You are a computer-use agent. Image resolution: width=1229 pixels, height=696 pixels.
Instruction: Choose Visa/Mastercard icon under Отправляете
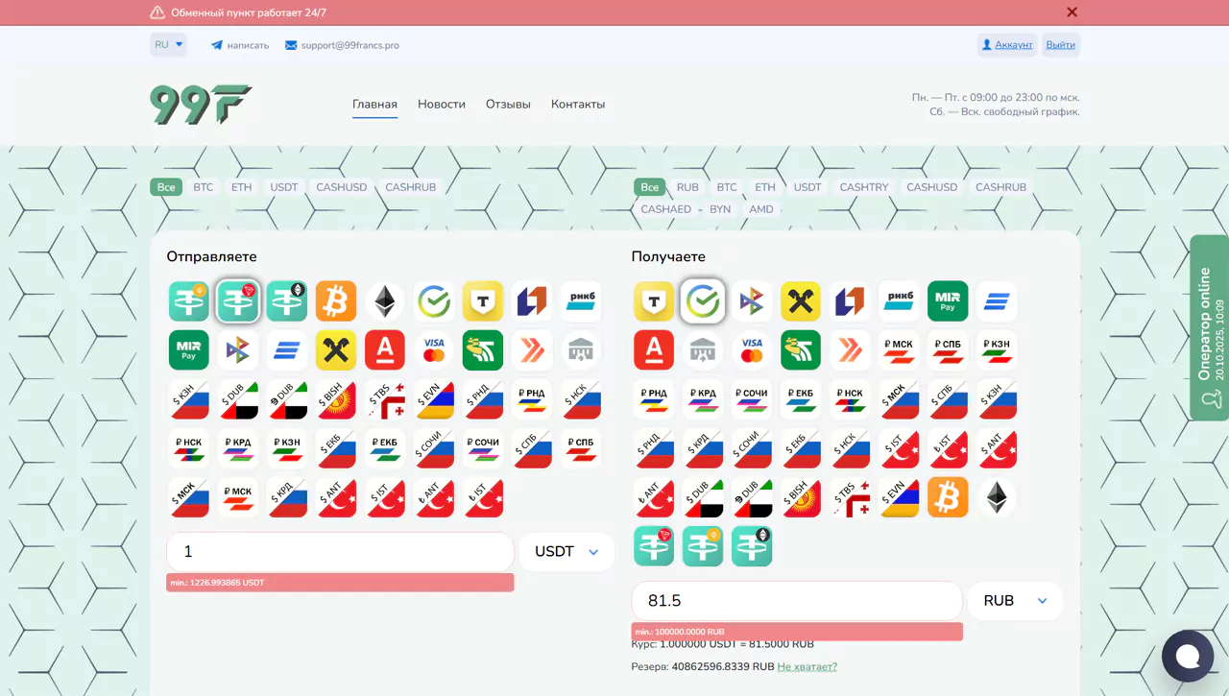point(434,350)
